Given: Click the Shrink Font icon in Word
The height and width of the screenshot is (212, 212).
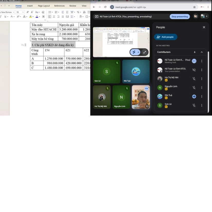Looking at the screenshot, I should [x=32, y=12].
